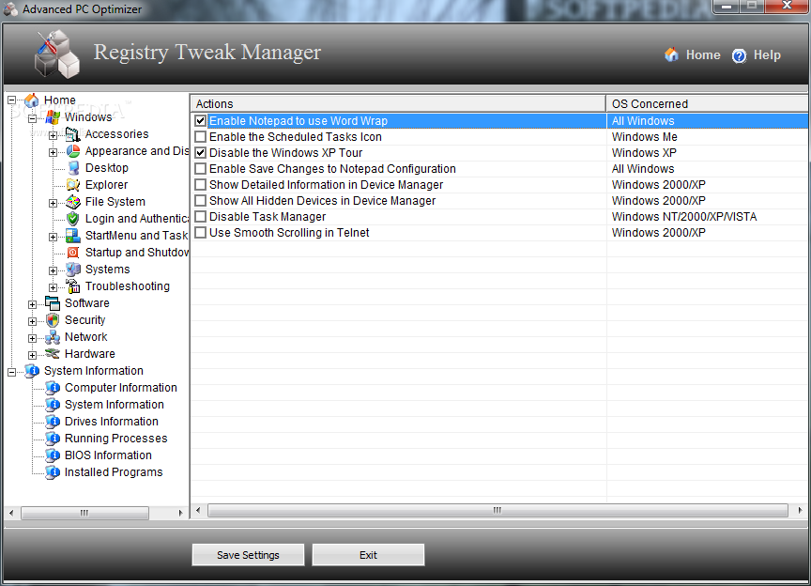The width and height of the screenshot is (811, 586).
Task: Check Enable Save Changes to Notepad Configuration
Action: point(201,169)
